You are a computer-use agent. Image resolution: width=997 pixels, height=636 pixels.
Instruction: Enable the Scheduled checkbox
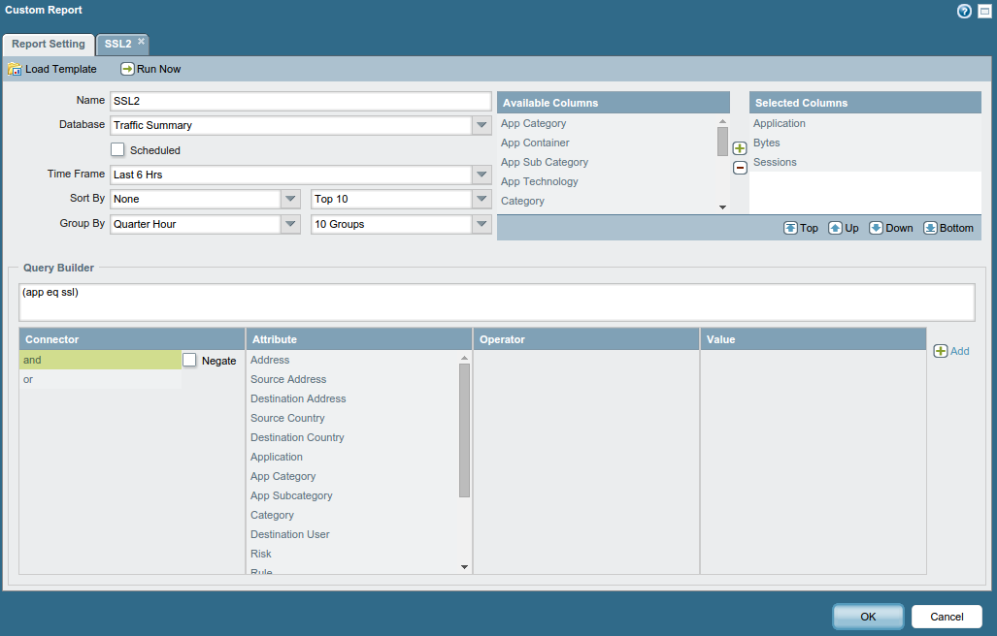(x=118, y=150)
